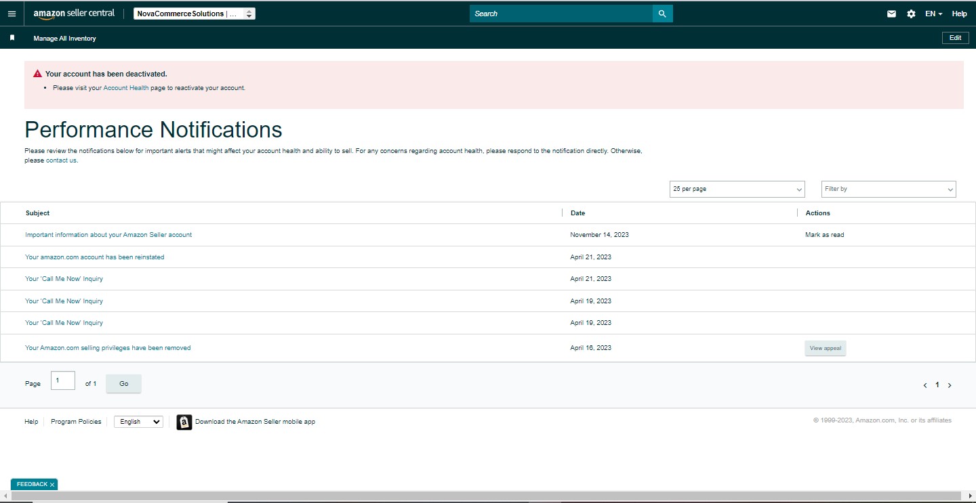This screenshot has width=976, height=503.
Task: Click the red warning triangle alert icon
Action: 37,73
